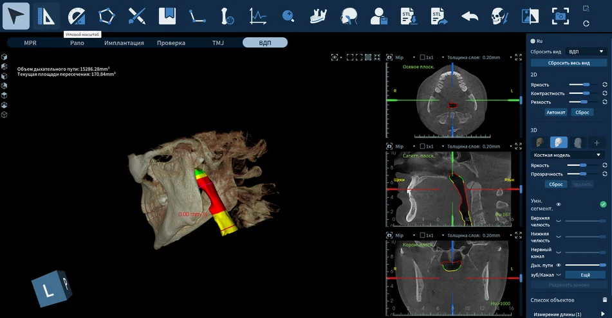Viewport: 612px width, 318px height.
Task: Open the HU profile graph tool
Action: click(258, 16)
